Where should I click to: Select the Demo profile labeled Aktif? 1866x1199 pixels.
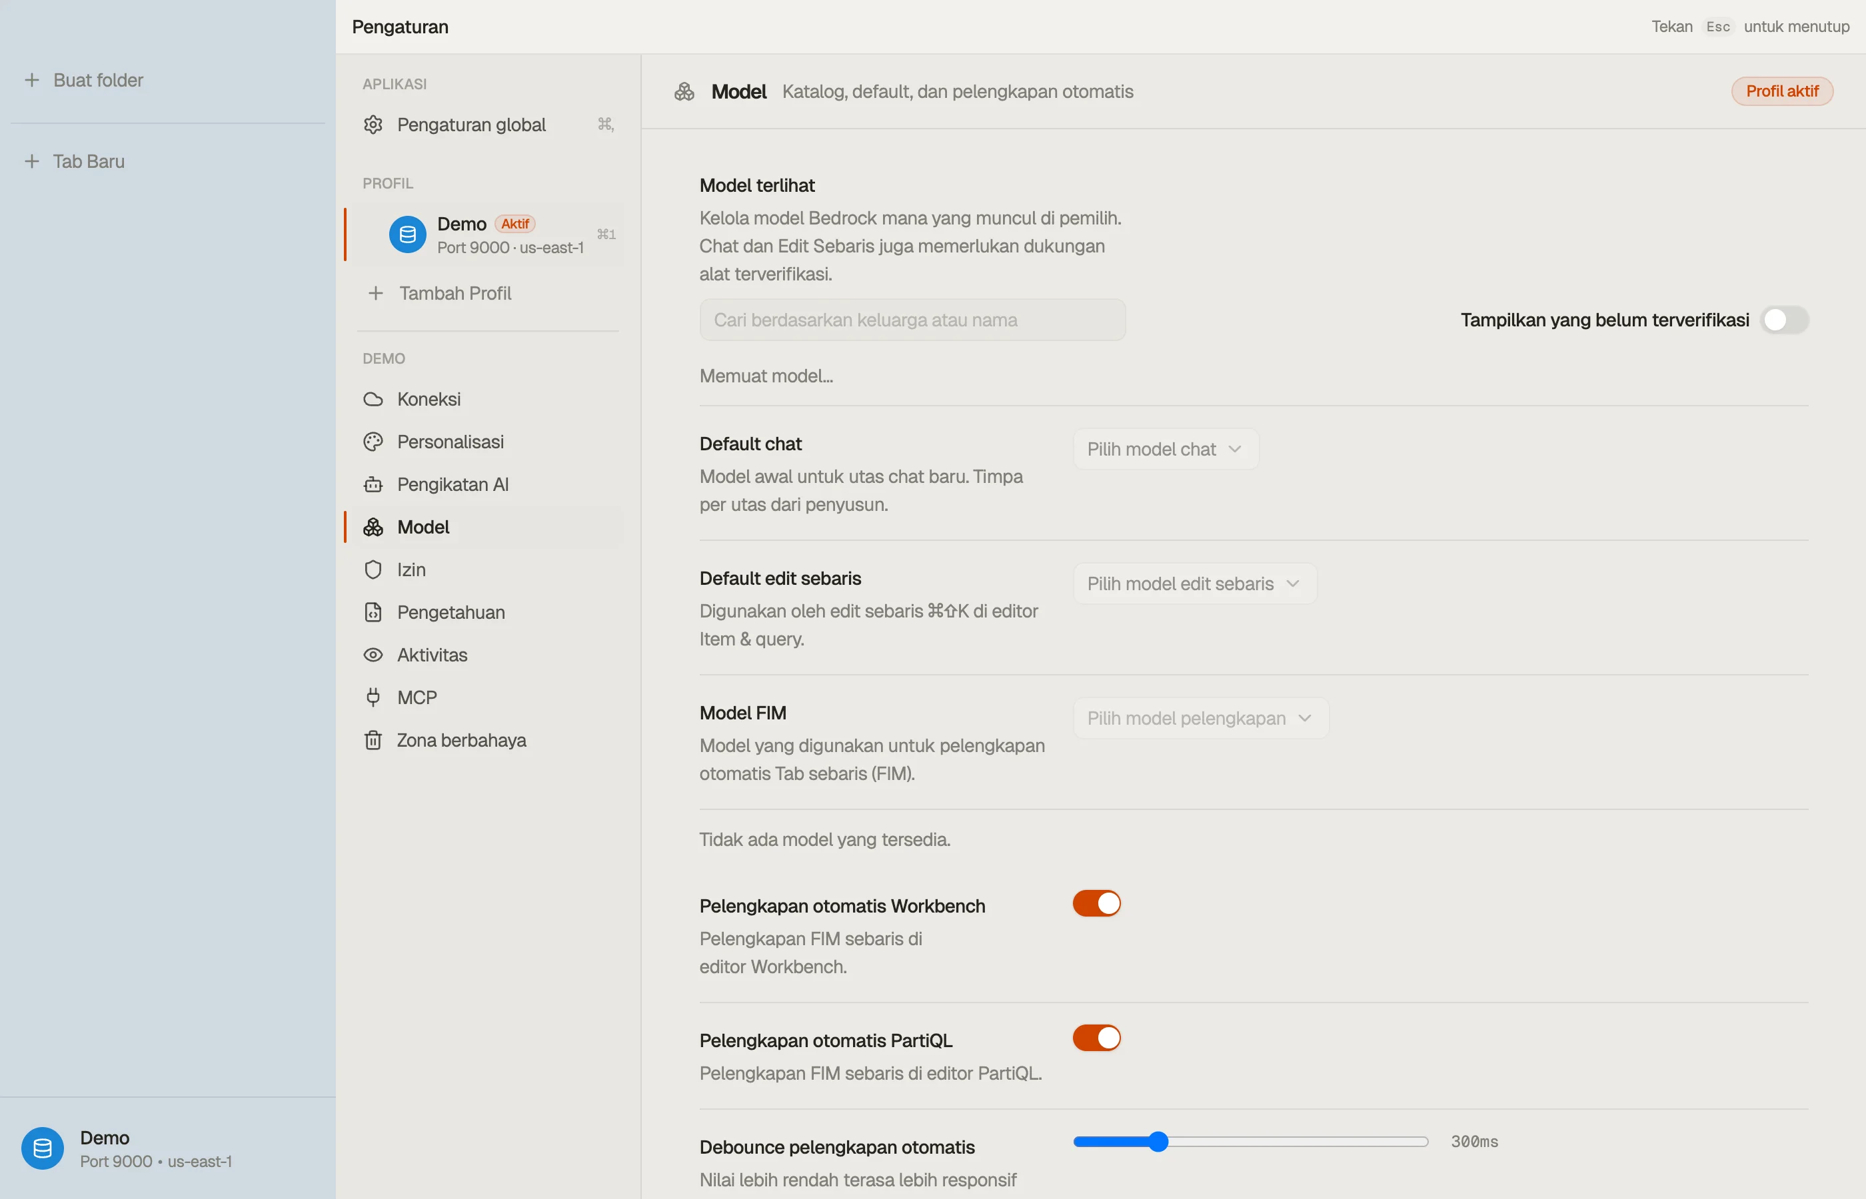(488, 234)
